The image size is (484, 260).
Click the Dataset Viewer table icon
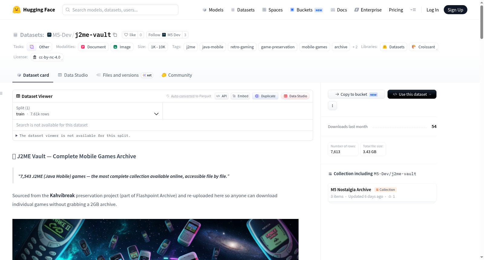click(x=18, y=96)
